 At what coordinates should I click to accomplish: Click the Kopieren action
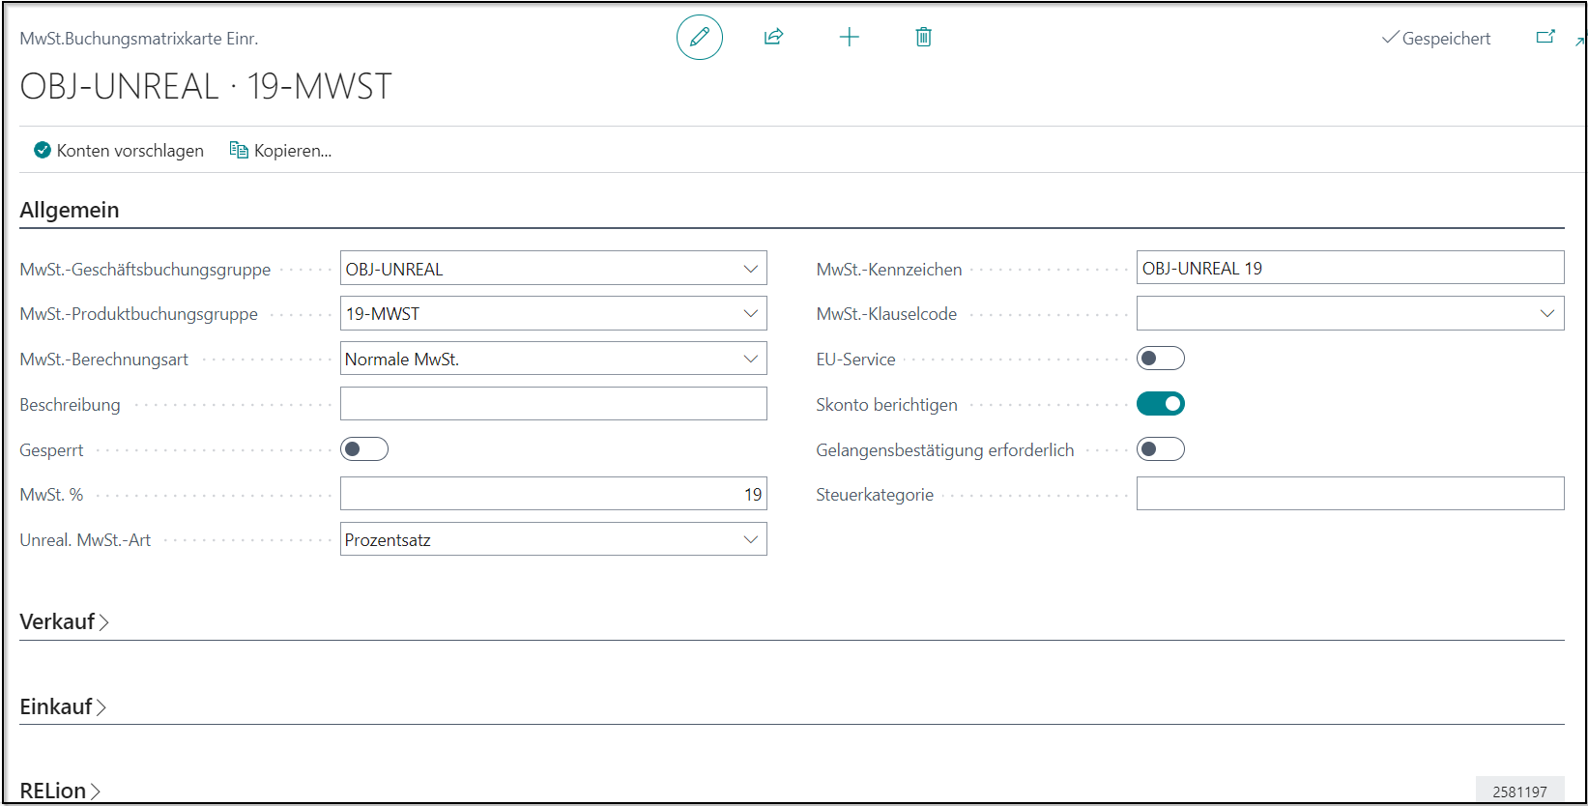click(280, 151)
